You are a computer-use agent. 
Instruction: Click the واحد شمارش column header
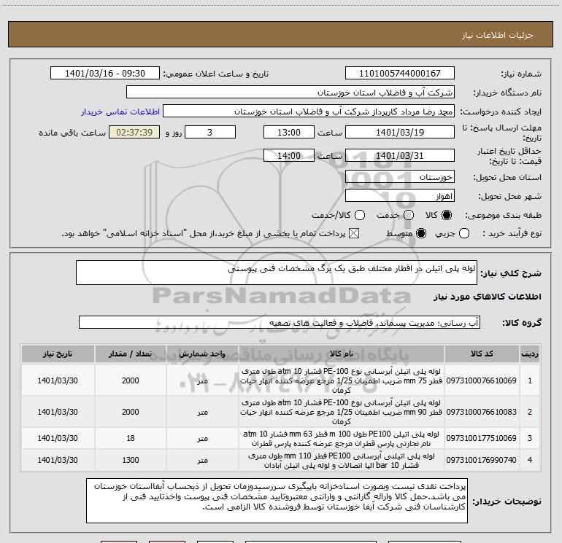tap(202, 354)
